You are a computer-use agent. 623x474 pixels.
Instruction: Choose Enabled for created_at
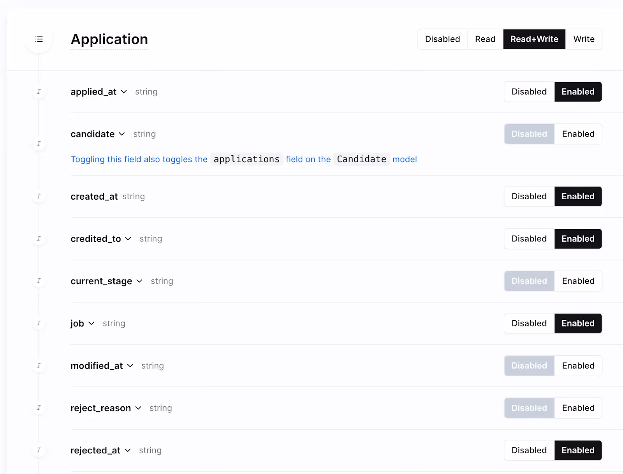click(578, 197)
